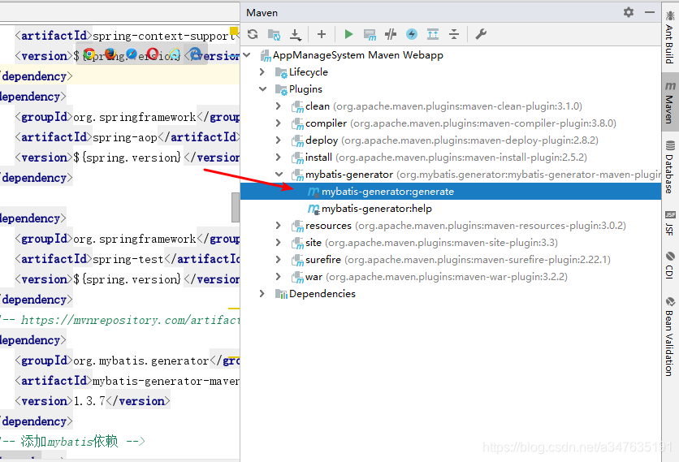Collapse all Maven tree nodes icon
This screenshot has height=462, width=679.
454,34
